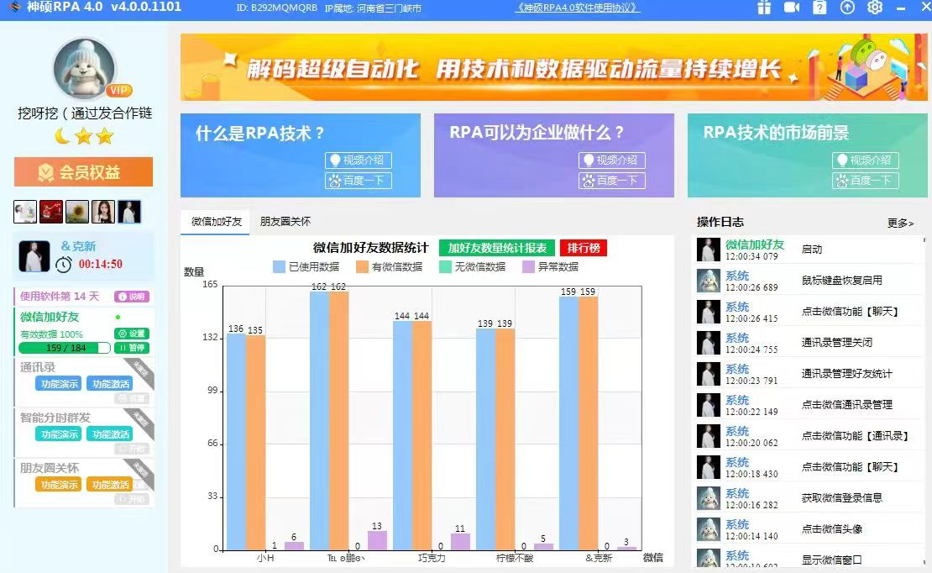Click the purple bar labeled 13
Image resolution: width=932 pixels, height=573 pixels.
point(377,540)
